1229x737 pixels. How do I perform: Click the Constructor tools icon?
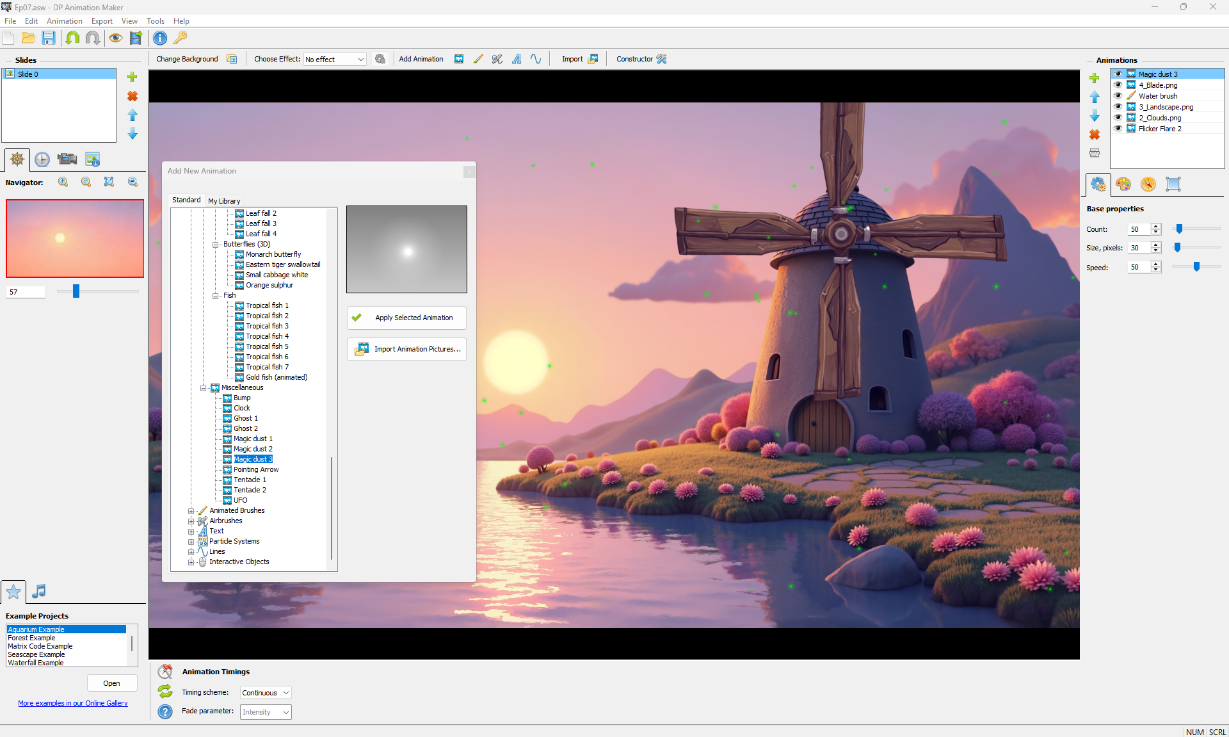click(x=661, y=59)
